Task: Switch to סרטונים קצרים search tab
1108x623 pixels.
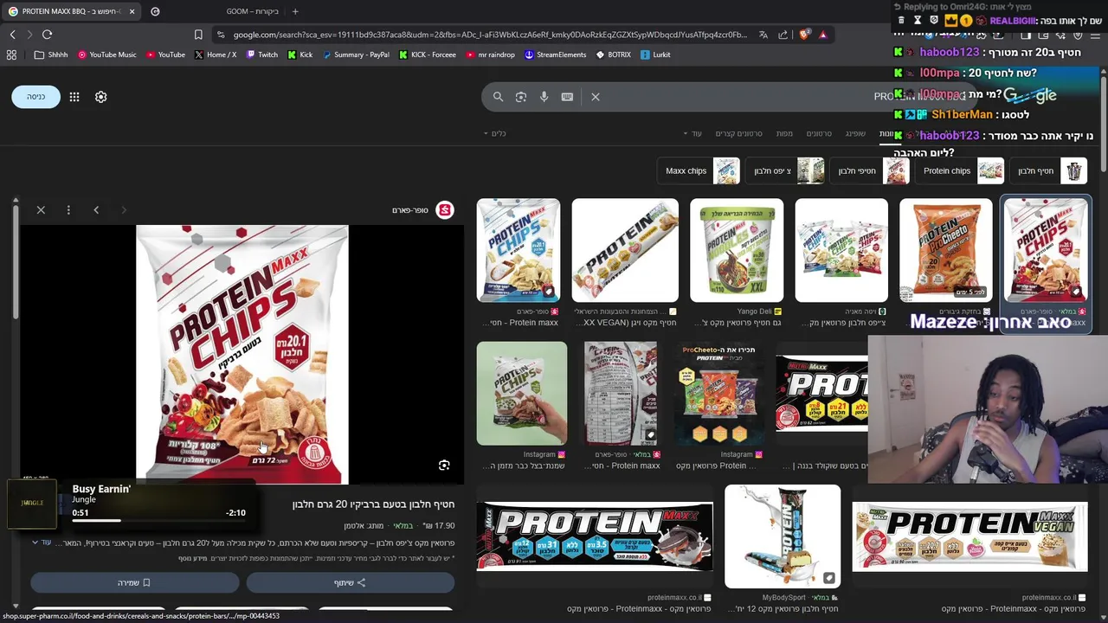Action: [738, 133]
